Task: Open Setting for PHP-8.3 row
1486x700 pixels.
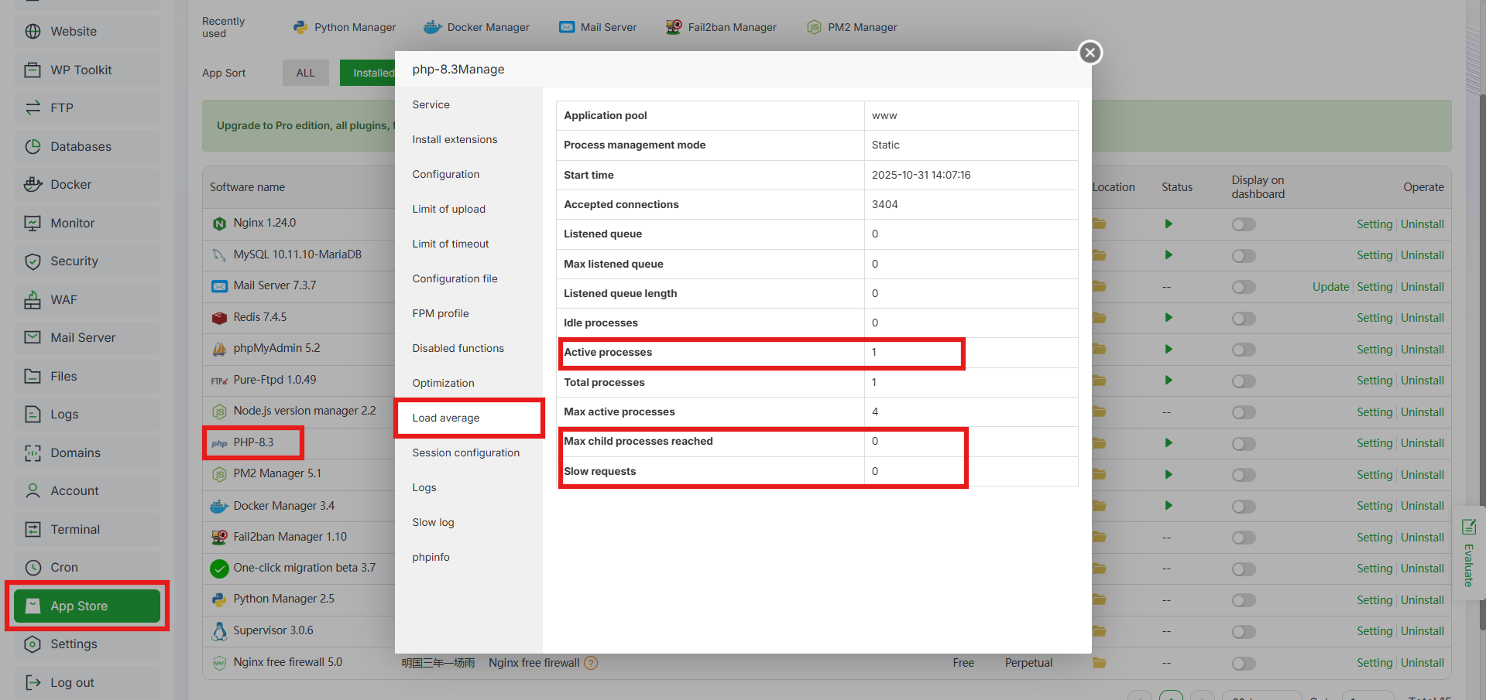Action: pyautogui.click(x=1374, y=443)
